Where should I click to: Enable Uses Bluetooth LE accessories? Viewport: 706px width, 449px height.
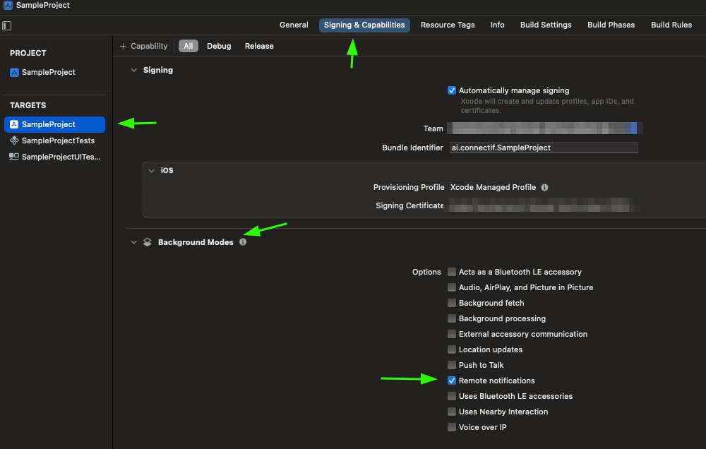(x=452, y=396)
